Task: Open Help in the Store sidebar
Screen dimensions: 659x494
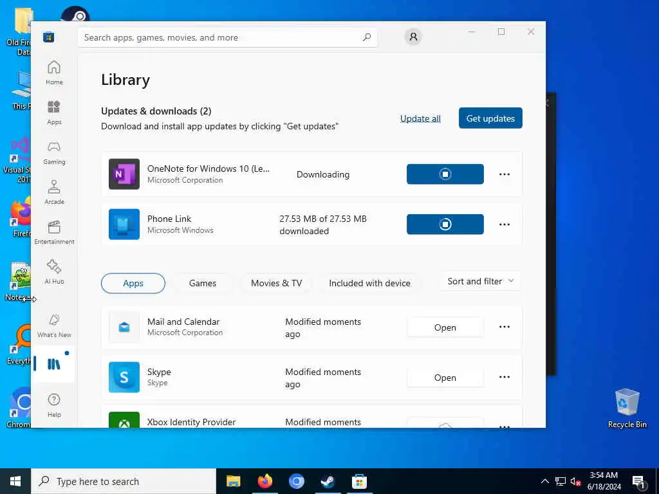Action: [x=54, y=405]
